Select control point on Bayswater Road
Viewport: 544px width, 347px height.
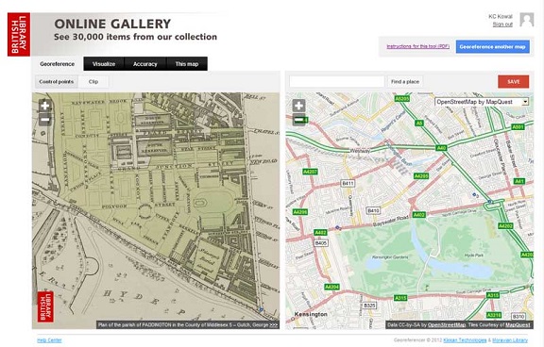point(337,227)
